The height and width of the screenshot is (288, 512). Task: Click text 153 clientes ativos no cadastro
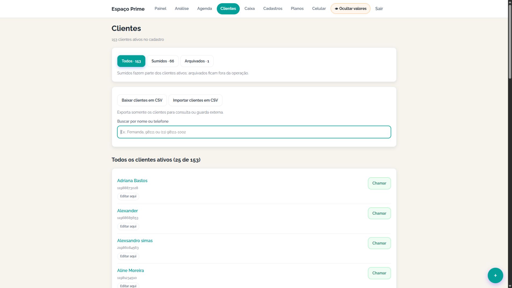tap(138, 39)
